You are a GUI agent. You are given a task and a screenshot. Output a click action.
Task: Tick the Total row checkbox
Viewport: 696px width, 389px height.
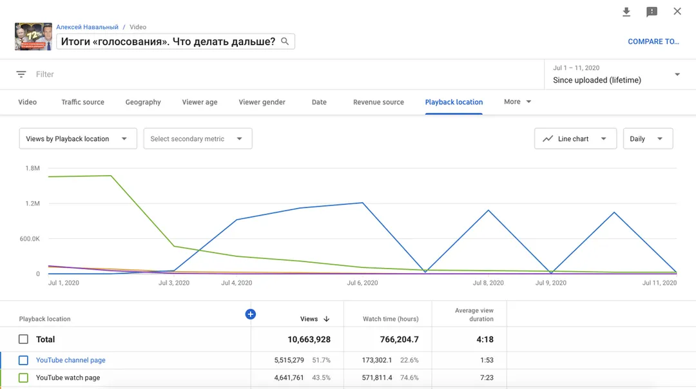coord(24,339)
